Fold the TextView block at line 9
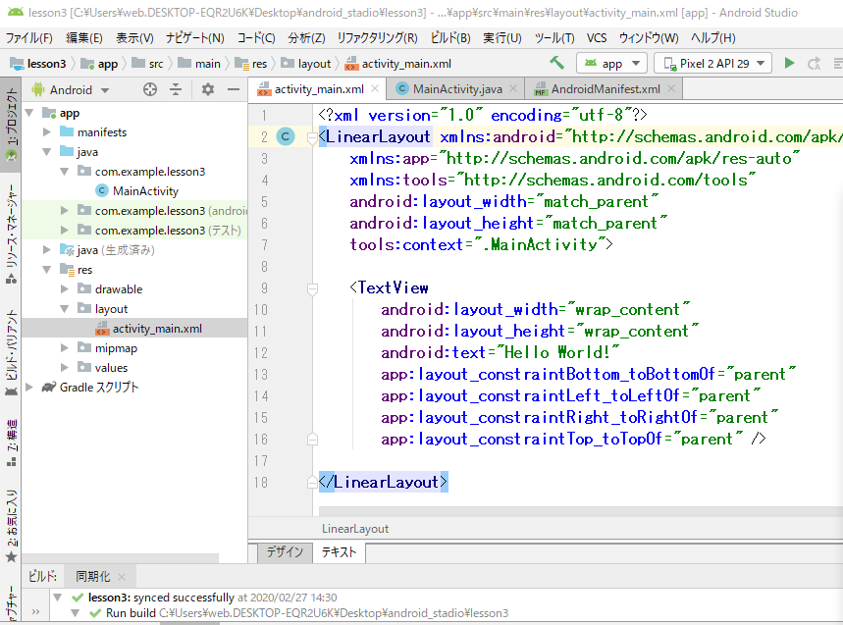This screenshot has height=625, width=843. pyautogui.click(x=312, y=288)
